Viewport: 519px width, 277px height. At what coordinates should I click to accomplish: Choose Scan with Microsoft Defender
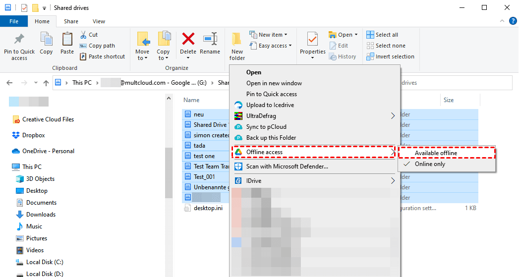tap(314, 166)
